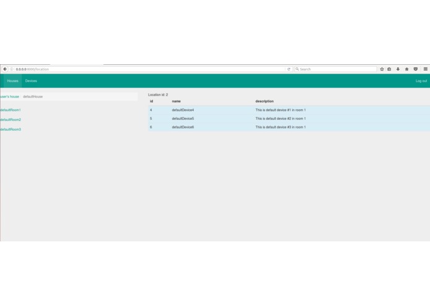Switch to the Devices tab
Screen dimensions: 430x305
[31, 81]
